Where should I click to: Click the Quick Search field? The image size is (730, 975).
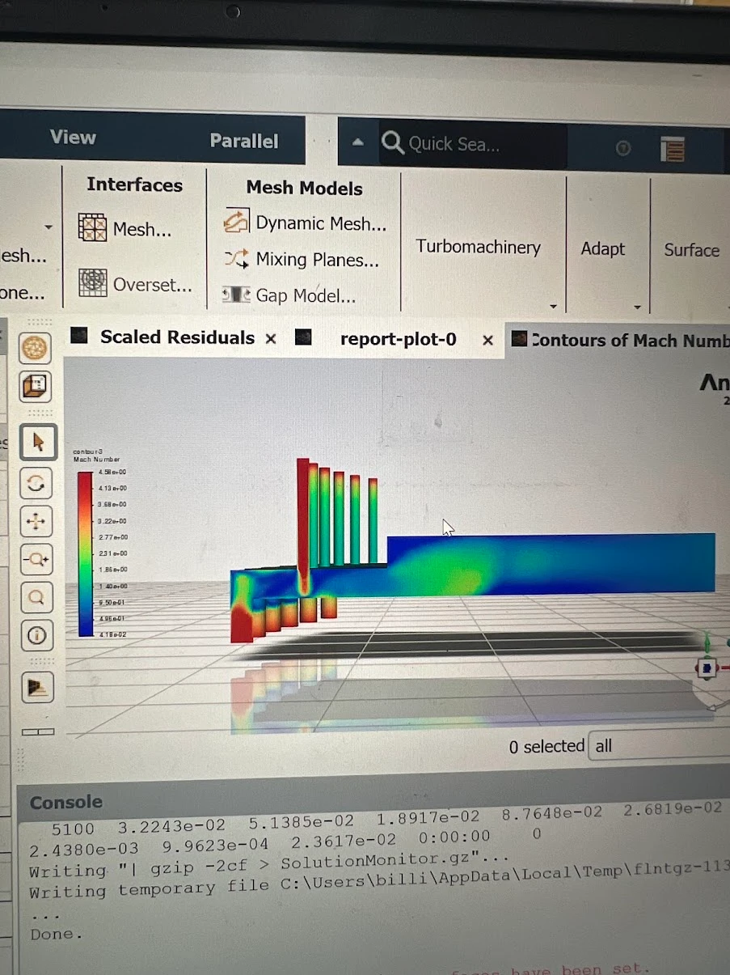click(475, 144)
